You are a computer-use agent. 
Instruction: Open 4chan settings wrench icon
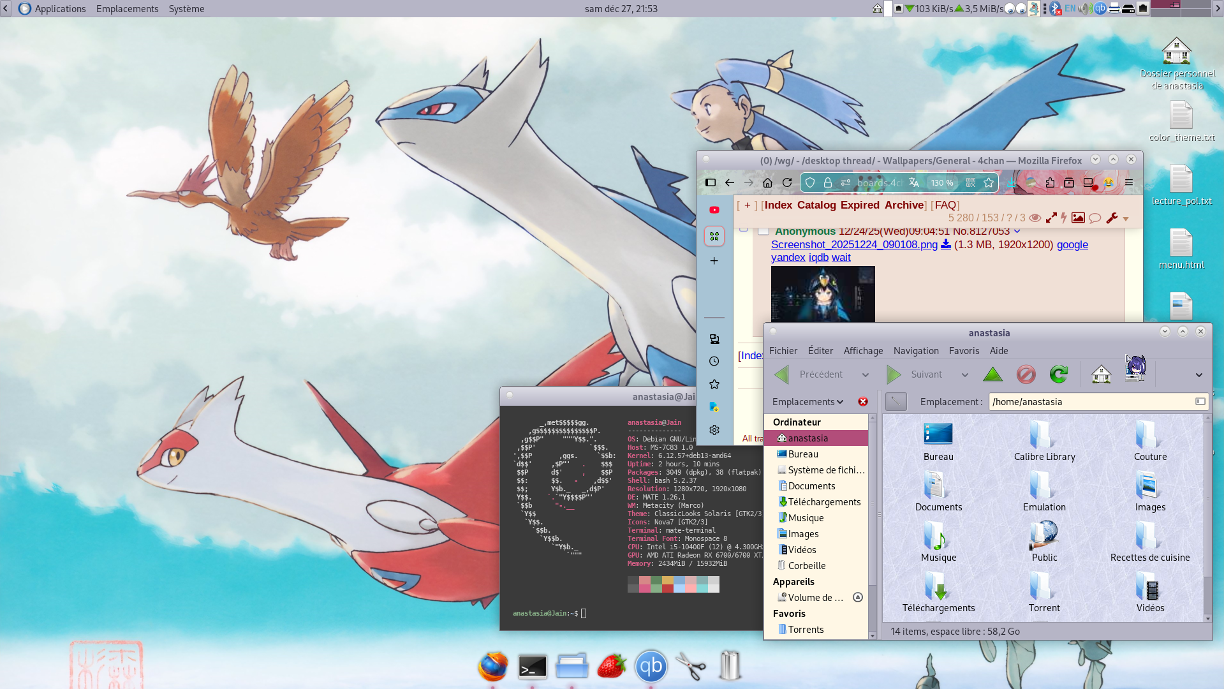(x=1112, y=218)
